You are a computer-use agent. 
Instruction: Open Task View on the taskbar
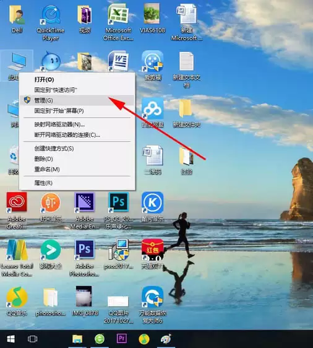coord(32,339)
